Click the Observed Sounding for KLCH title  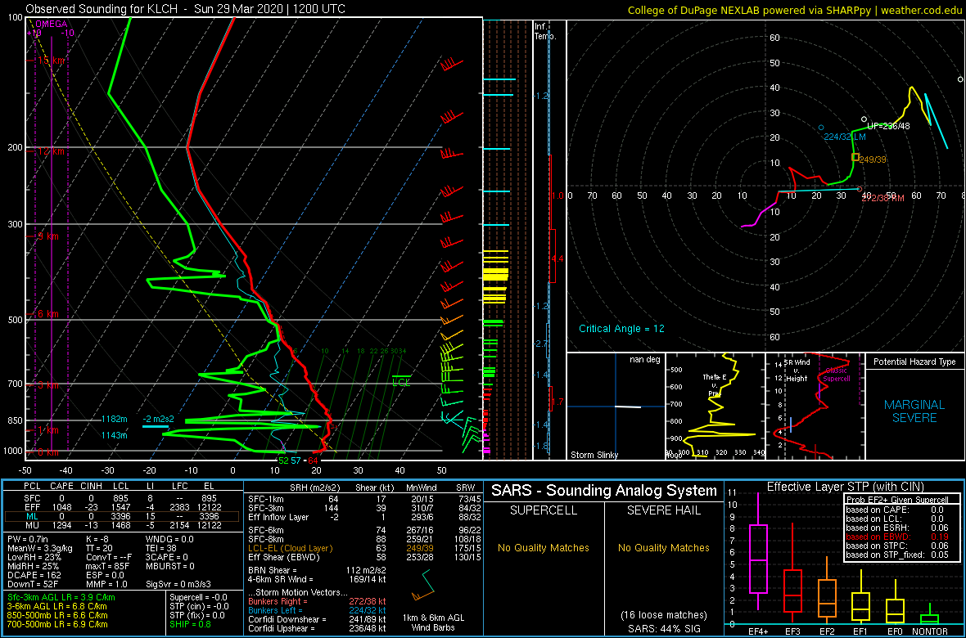coord(185,9)
